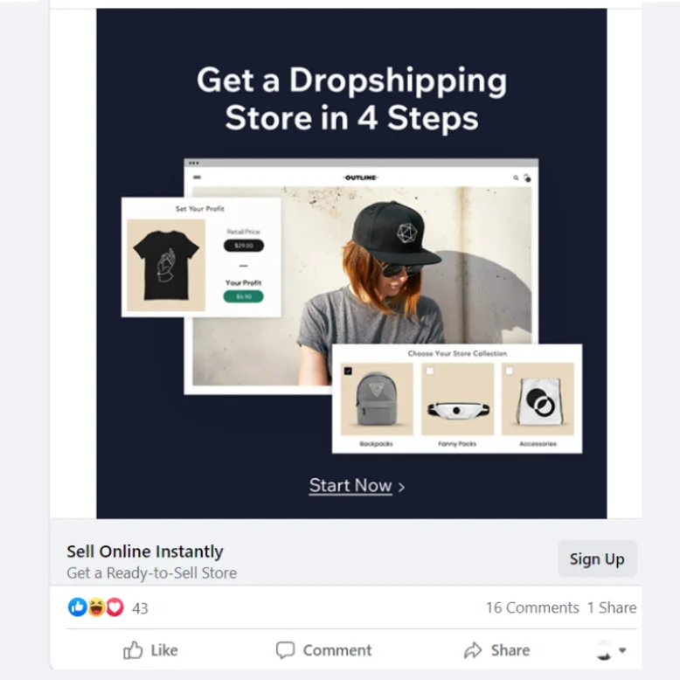Click the black t-shirt product thumbnail
Viewport: 680px width, 680px height.
pos(166,265)
